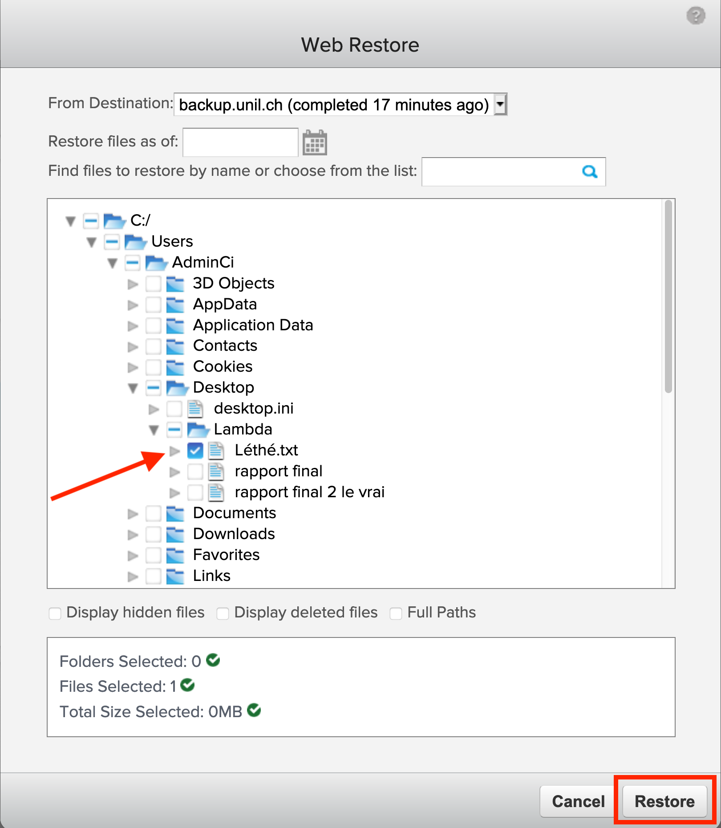Viewport: 721px width, 828px height.
Task: Enable Display hidden files
Action: coord(55,613)
